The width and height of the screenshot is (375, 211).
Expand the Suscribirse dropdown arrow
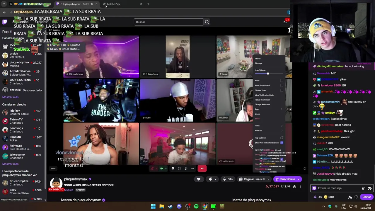pyautogui.click(x=299, y=179)
